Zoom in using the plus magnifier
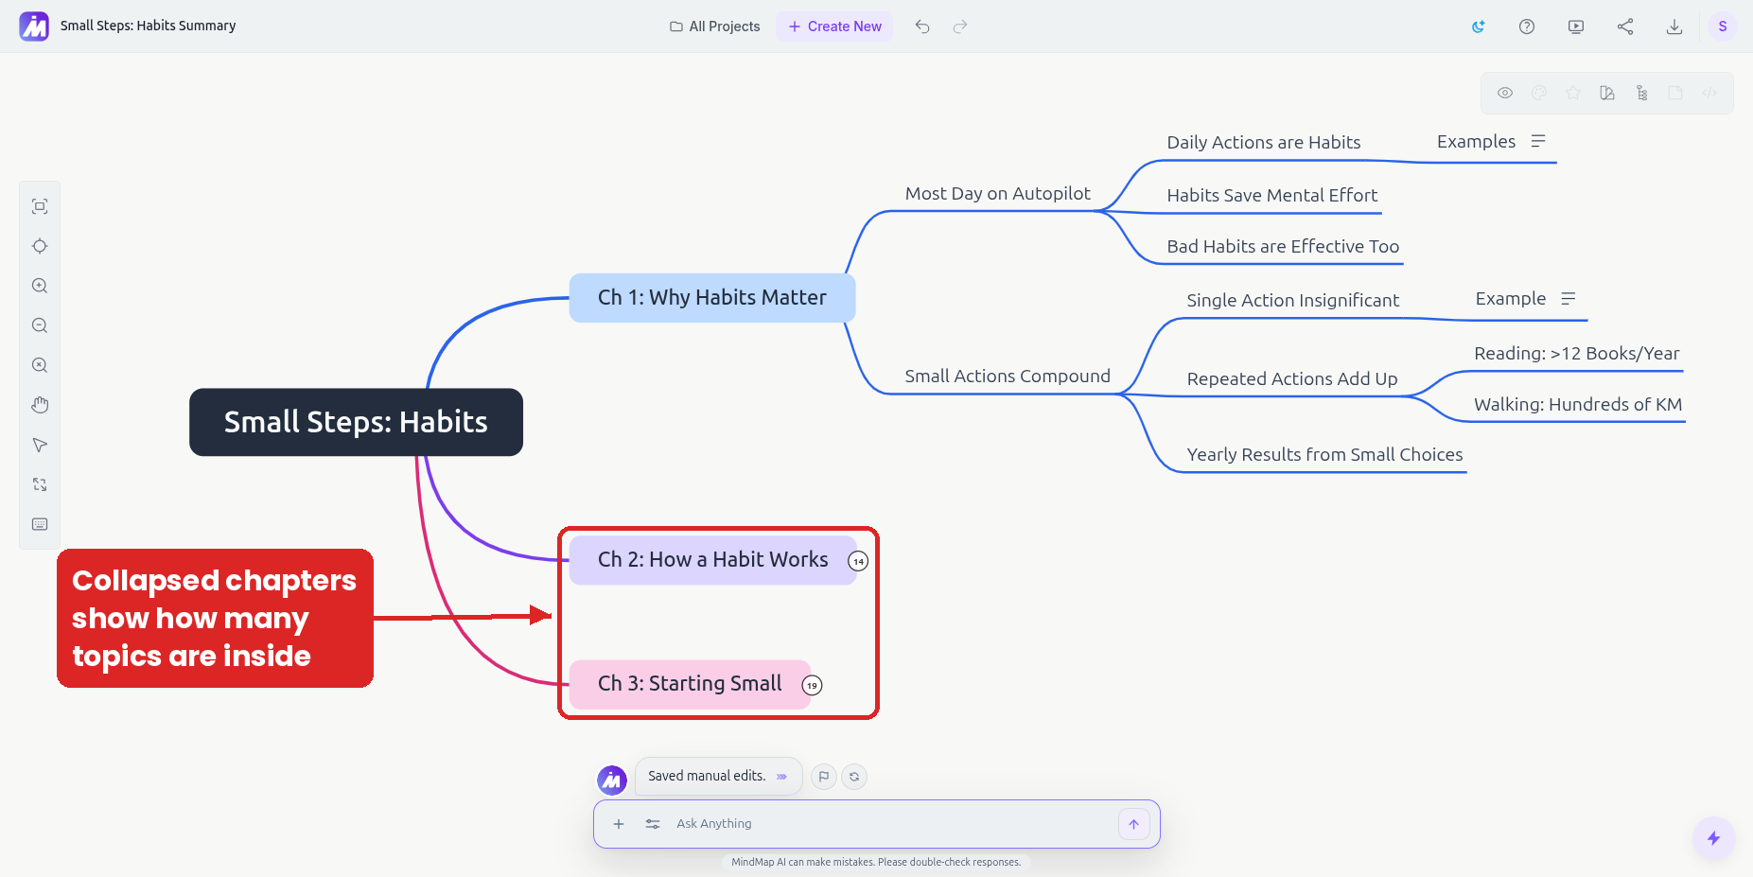1753x877 pixels. point(40,286)
